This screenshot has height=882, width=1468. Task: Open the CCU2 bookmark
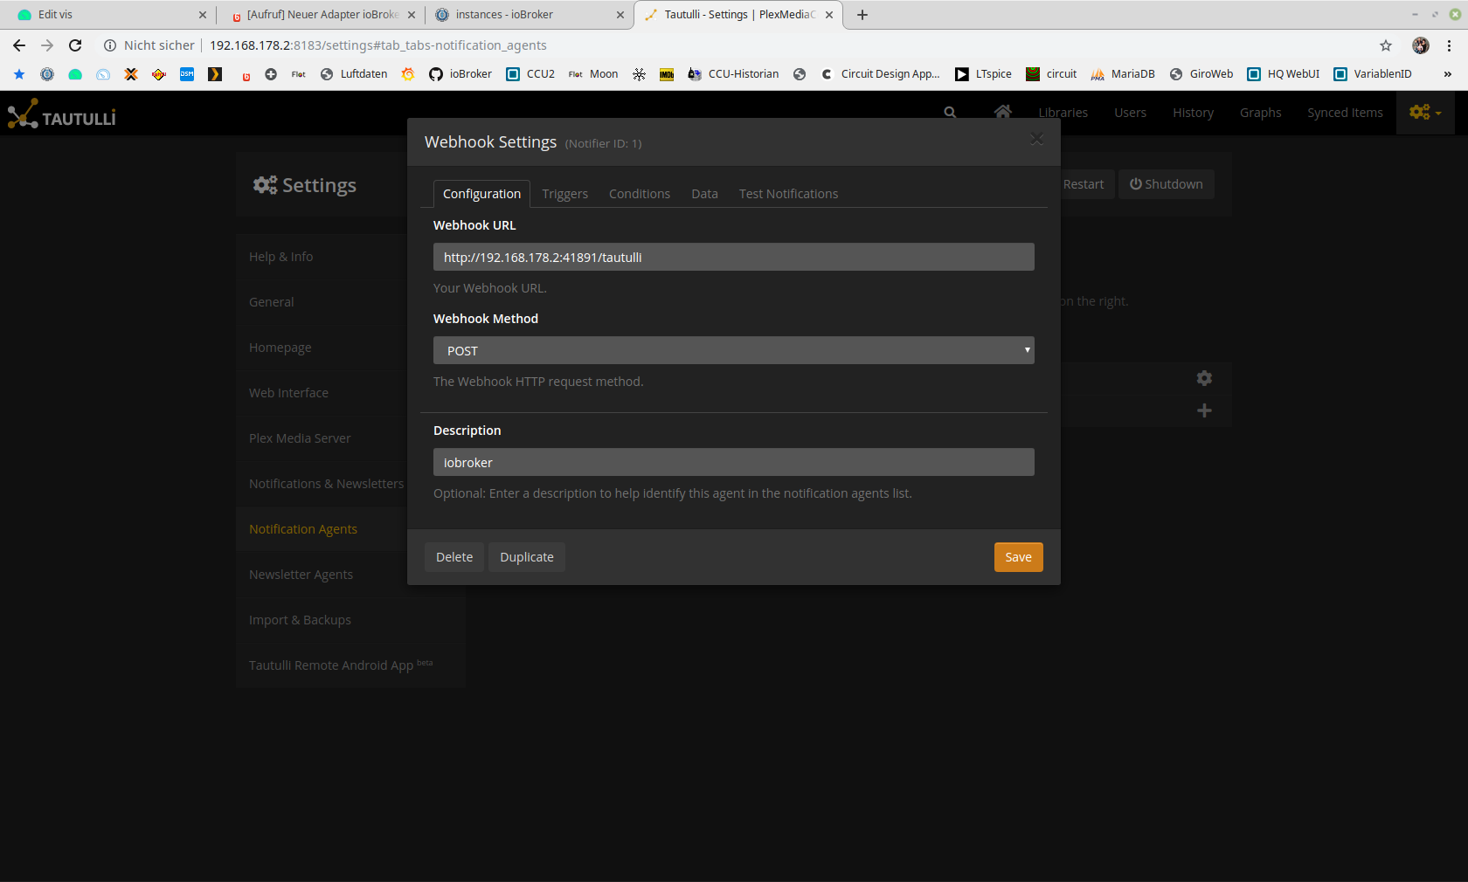pos(530,74)
